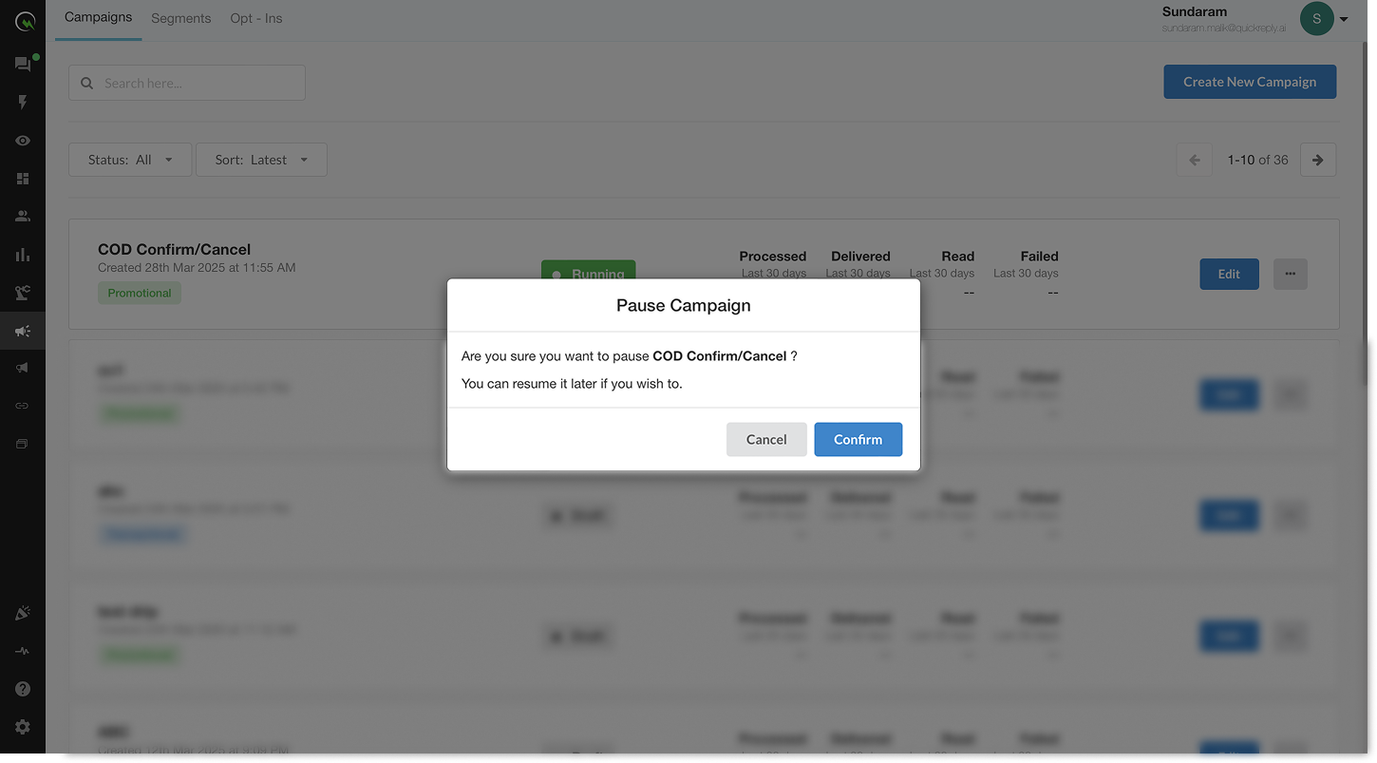Open the contacts people icon in sidebar
The height and width of the screenshot is (763, 1377).
coord(23,217)
